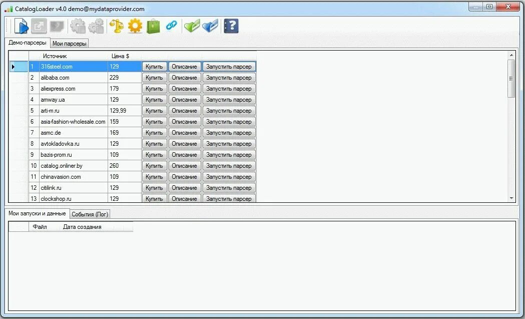Click Описание for avtokladovka.ru
525x319 pixels.
point(185,144)
